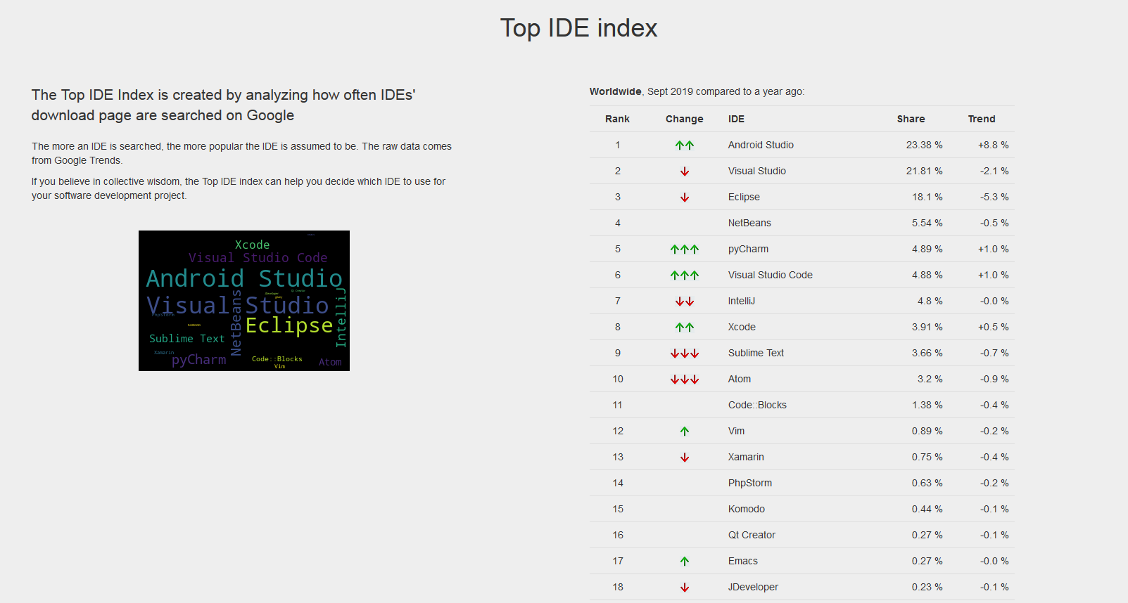
Task: Select Sublime Text in the table
Action: click(x=756, y=353)
